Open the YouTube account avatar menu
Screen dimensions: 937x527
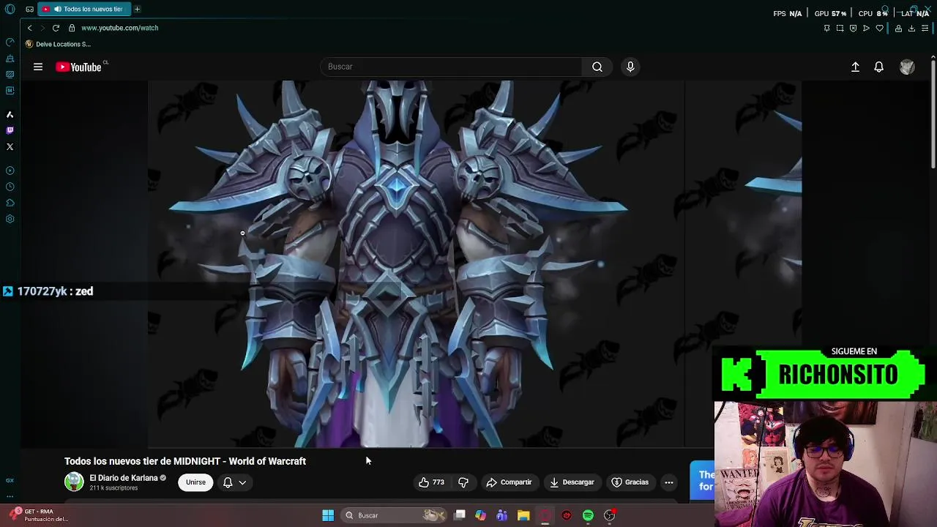[907, 67]
